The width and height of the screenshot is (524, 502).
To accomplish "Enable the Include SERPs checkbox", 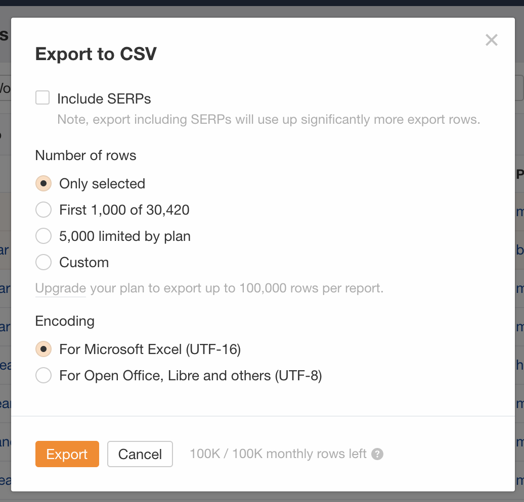I will coord(42,98).
